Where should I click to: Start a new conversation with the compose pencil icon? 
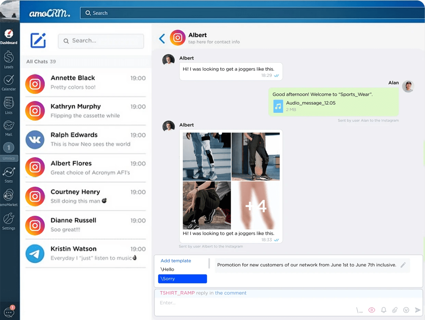point(38,41)
